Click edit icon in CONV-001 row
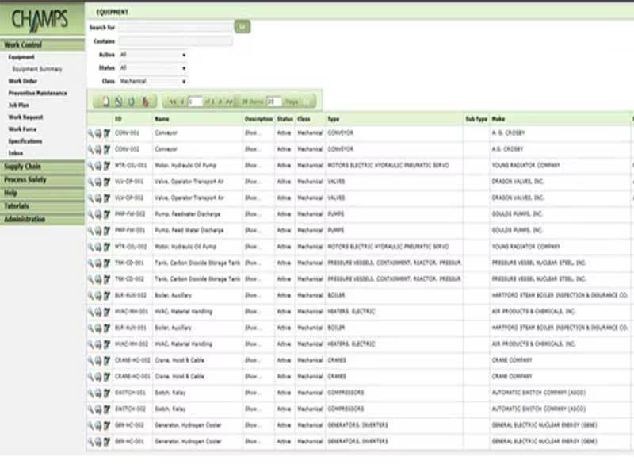 click(107, 133)
